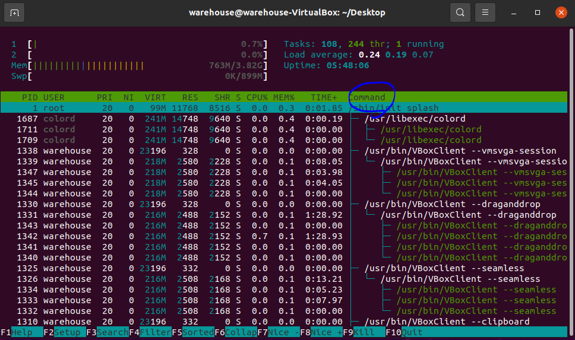Select process row PID 1333

pyautogui.click(x=284, y=300)
